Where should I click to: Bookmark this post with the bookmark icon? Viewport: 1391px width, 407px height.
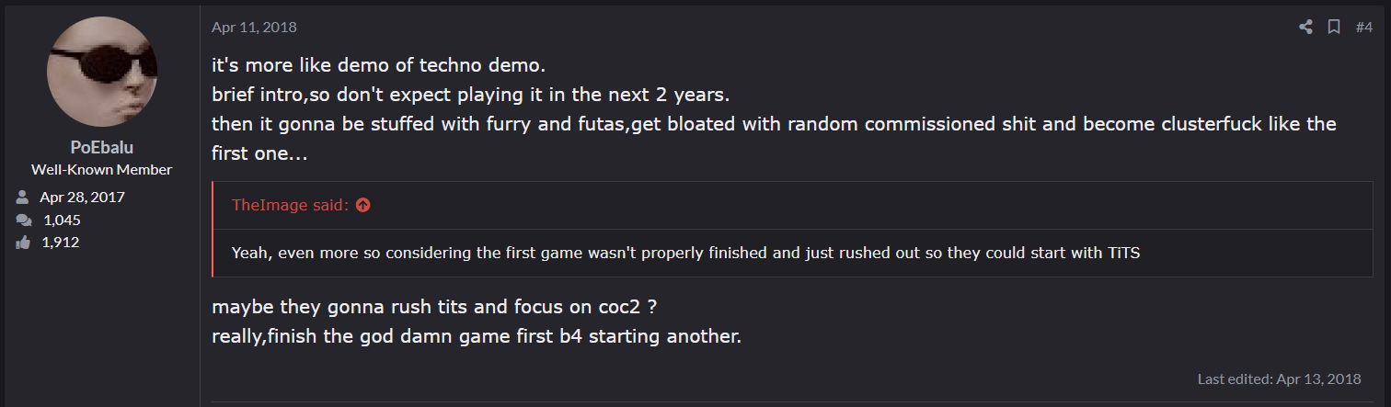(1333, 28)
